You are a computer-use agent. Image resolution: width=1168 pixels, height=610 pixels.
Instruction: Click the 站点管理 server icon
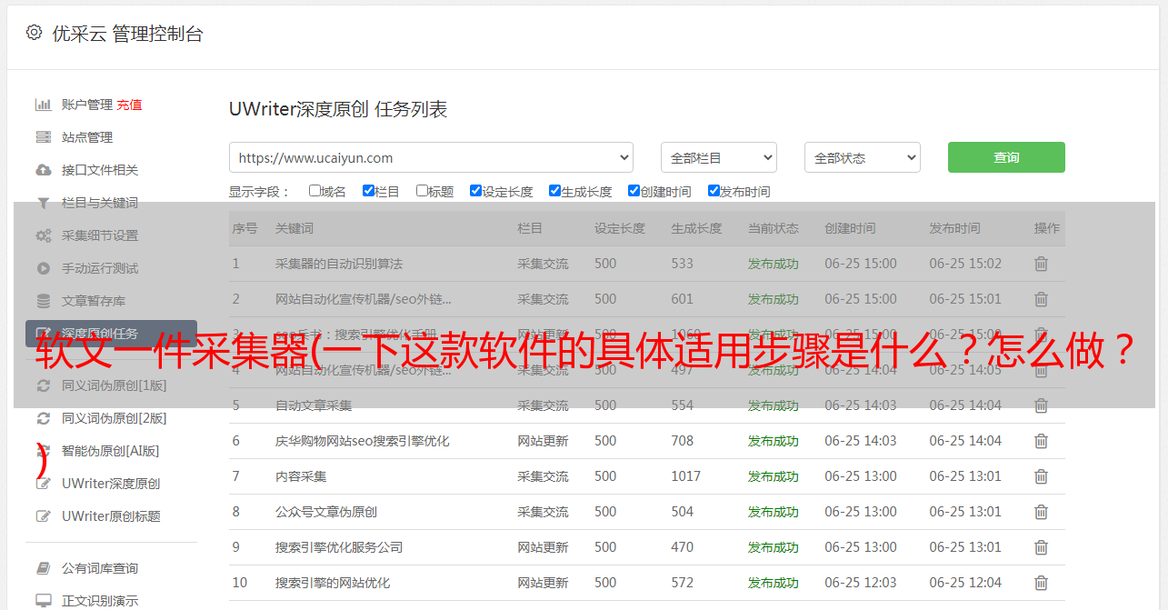tap(43, 137)
